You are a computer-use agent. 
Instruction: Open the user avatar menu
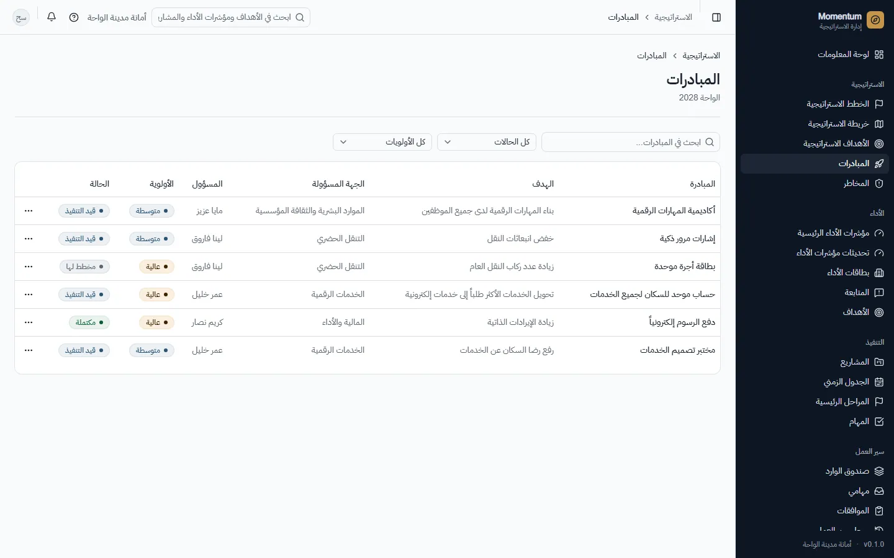tap(21, 17)
